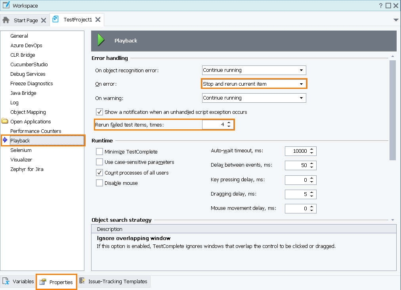Viewport: 401px width, 290px height.
Task: Click the Issue-Tracking Templates panel icon
Action: (x=82, y=281)
